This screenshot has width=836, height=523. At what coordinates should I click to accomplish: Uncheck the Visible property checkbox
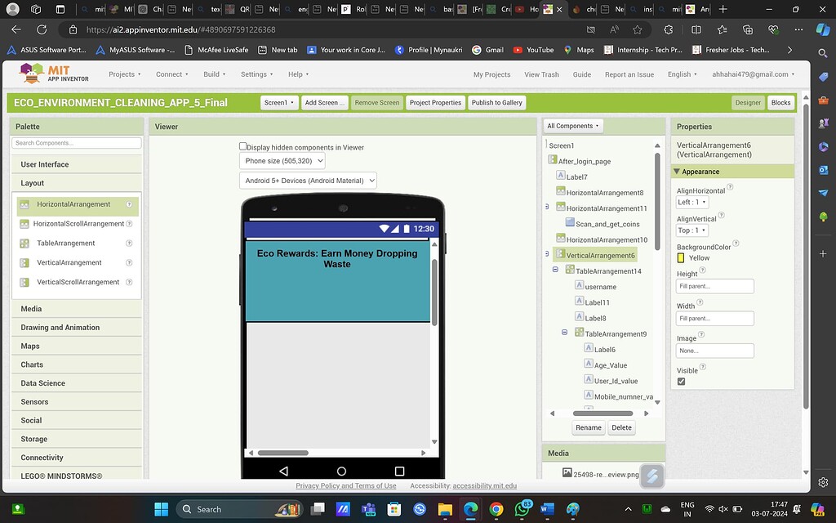point(681,381)
